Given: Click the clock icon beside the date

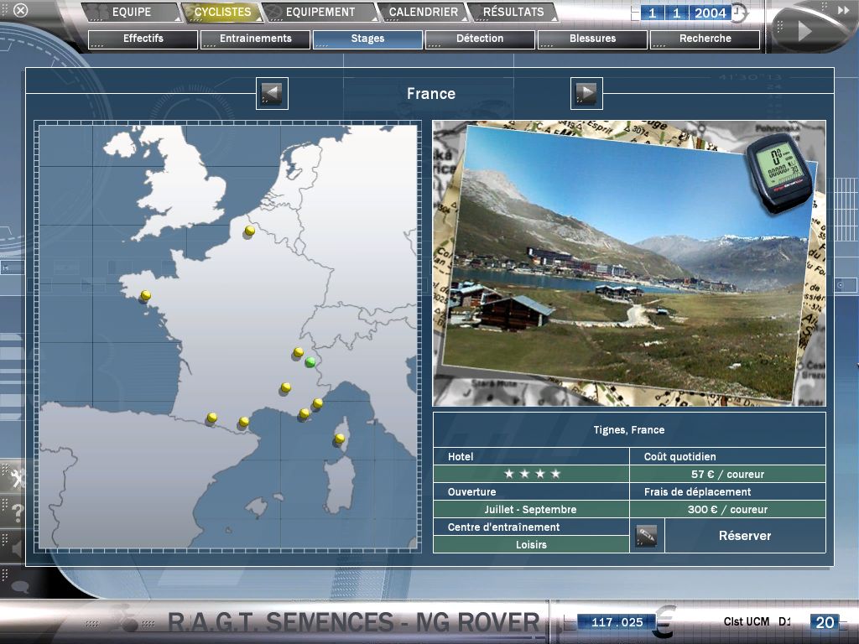Looking at the screenshot, I should (739, 13).
